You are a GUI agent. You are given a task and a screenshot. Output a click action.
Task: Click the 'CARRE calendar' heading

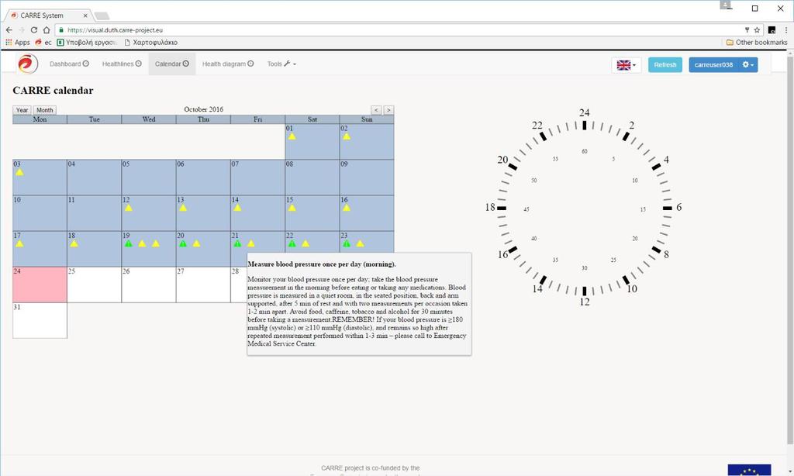point(54,91)
